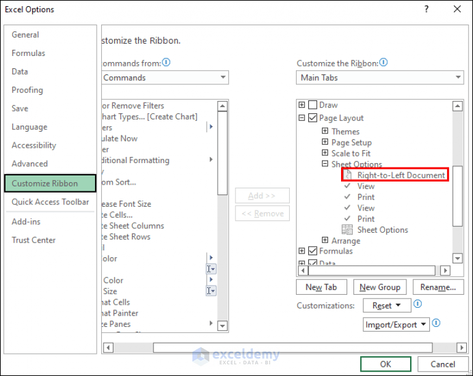Click the ribbon tree vertical scrollbar thumb

click(458, 196)
